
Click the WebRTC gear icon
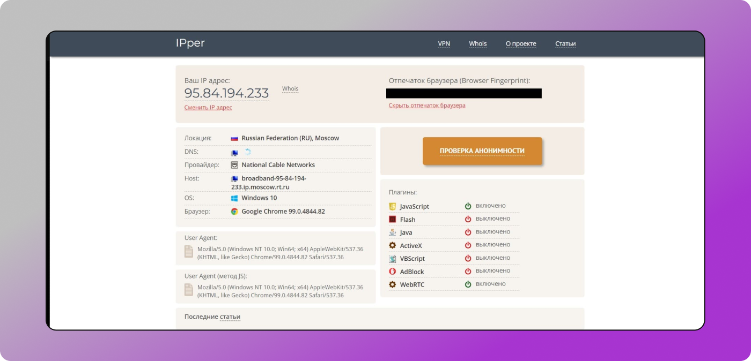(x=393, y=284)
